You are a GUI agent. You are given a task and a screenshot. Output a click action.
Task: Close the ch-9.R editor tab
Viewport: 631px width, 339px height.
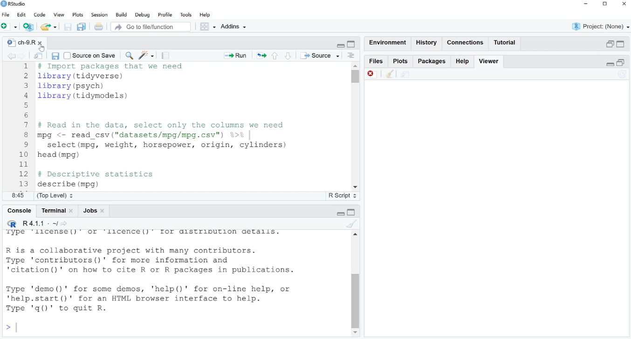pos(40,43)
